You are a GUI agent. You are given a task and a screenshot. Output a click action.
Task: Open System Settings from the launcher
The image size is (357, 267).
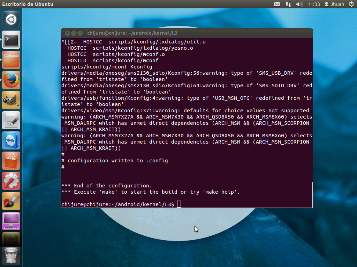[x=11, y=180]
